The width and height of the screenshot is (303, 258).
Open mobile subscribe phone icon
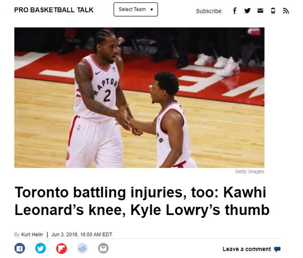(x=273, y=11)
